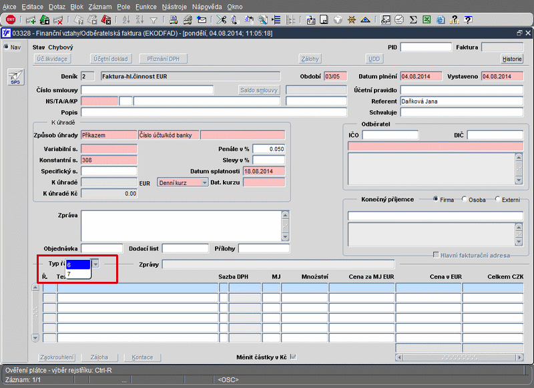Click the filter funnel toolbar icon
This screenshot has width=534, height=388.
(x=154, y=20)
